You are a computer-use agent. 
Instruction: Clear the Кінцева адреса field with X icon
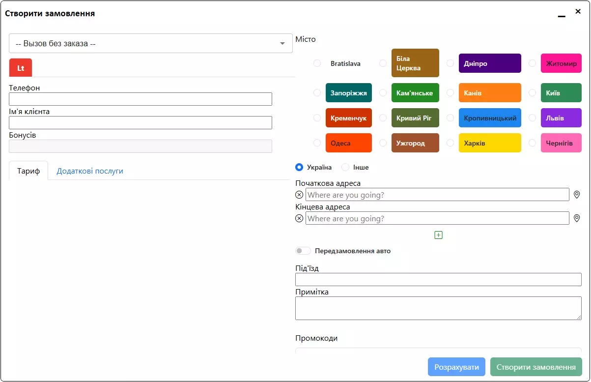[299, 219]
